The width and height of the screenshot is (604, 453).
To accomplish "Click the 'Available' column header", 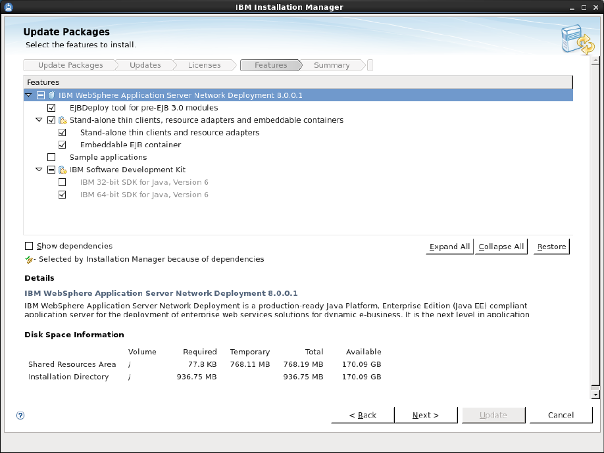I will 364,352.
